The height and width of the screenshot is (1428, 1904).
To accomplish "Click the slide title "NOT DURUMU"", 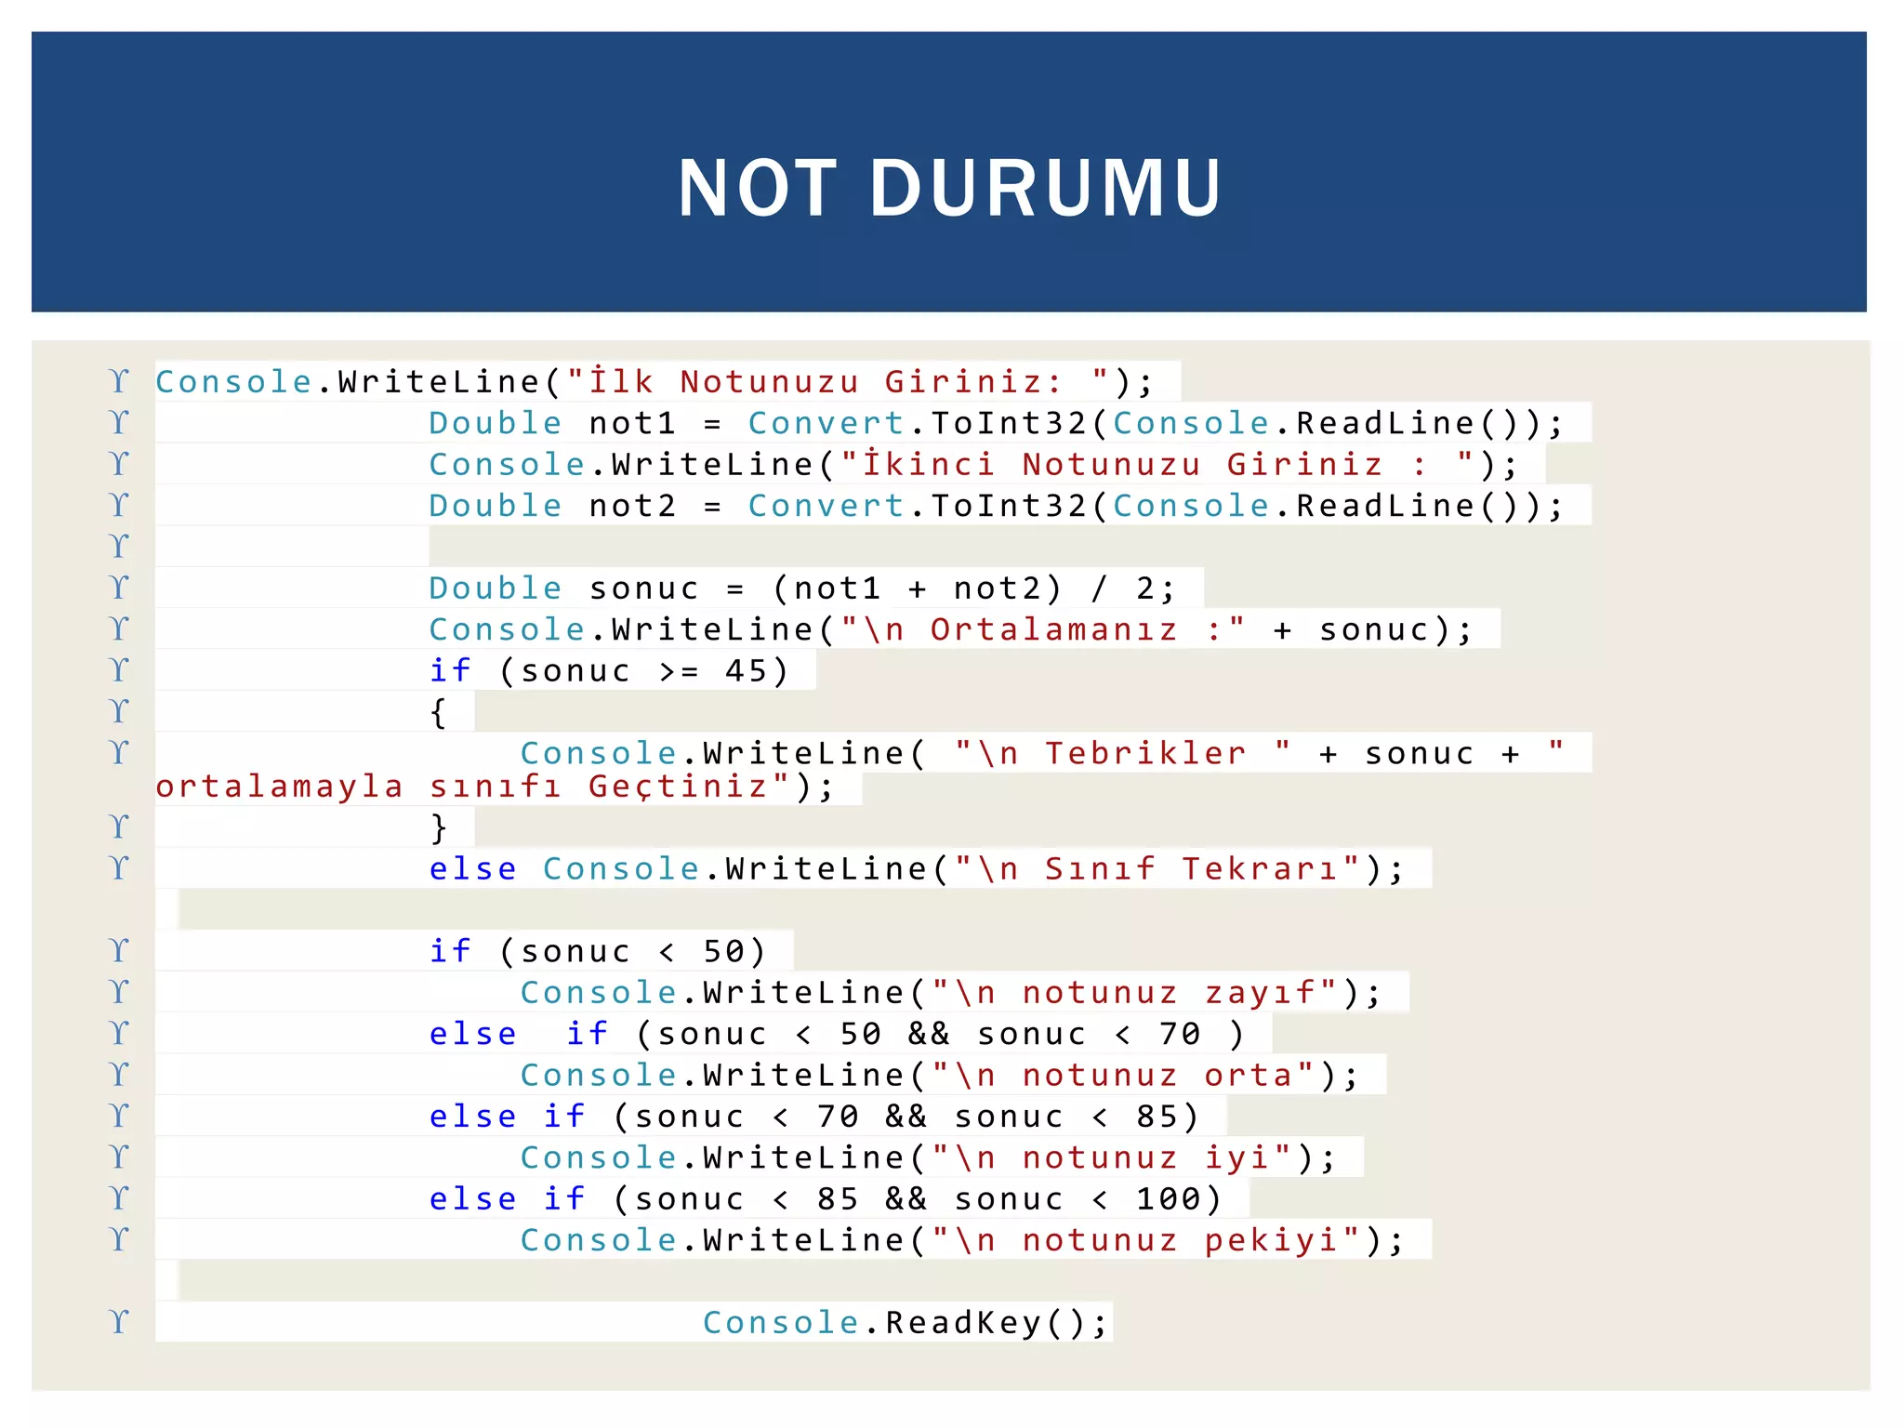I will pyautogui.click(x=949, y=188).
